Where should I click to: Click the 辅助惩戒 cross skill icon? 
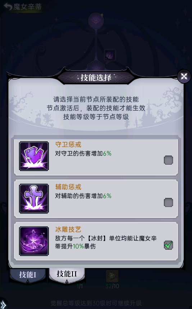coord(34,198)
